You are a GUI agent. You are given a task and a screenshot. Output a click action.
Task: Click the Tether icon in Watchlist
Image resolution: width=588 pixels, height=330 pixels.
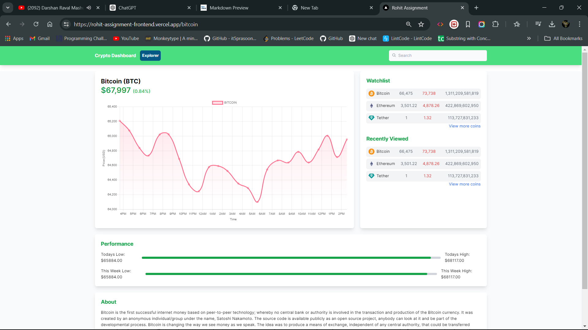point(371,118)
